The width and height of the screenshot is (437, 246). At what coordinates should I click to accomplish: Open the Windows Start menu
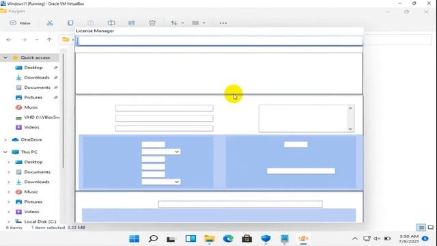(135, 238)
